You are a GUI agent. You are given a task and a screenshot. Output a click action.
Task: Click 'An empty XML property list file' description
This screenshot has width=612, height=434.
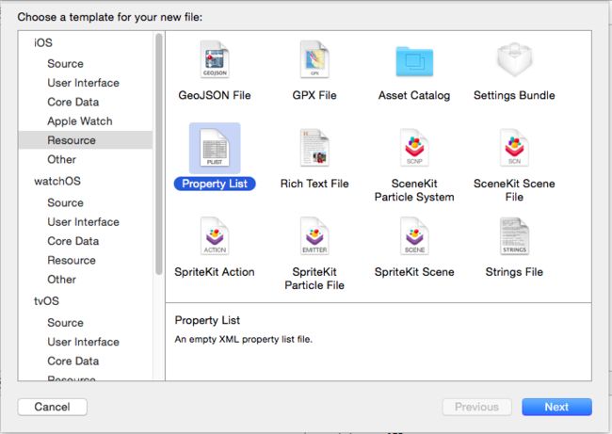click(x=244, y=339)
